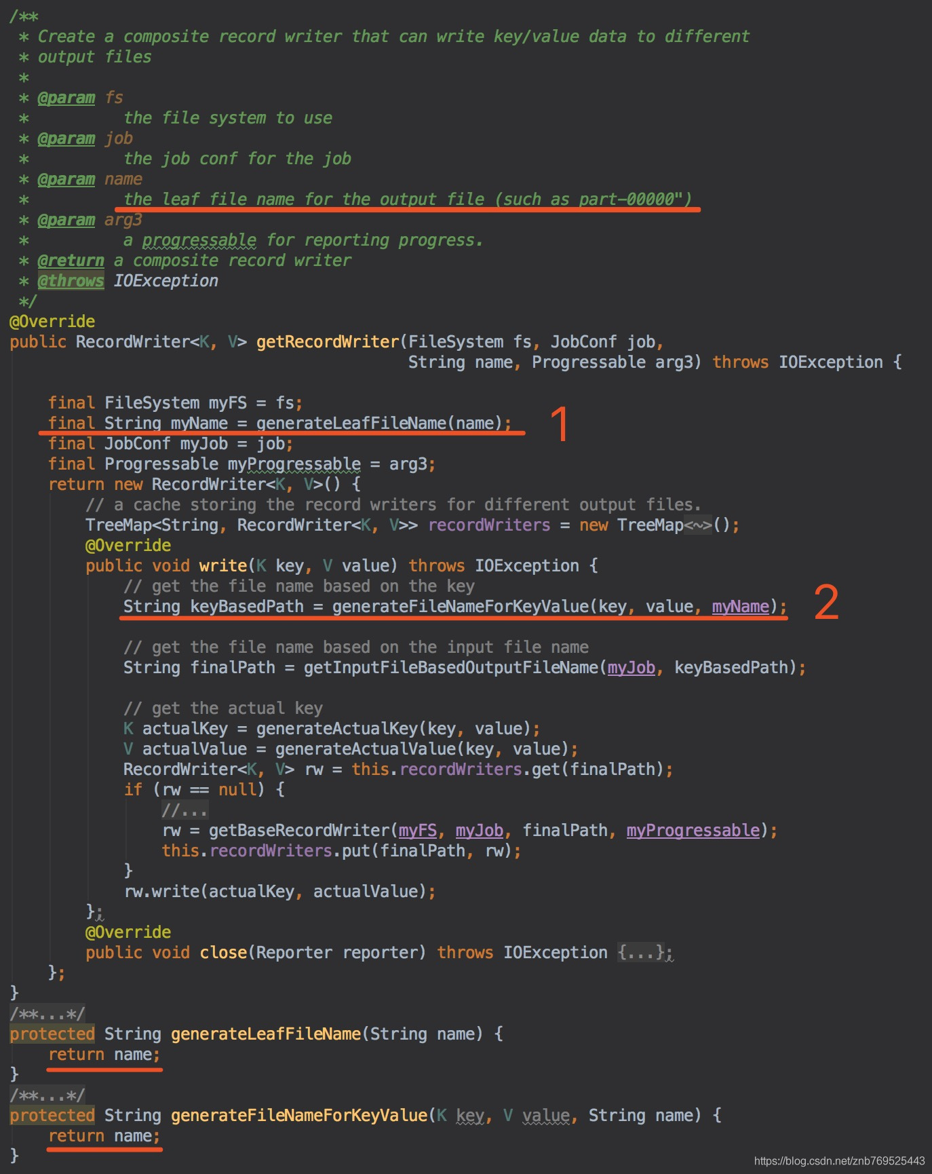Click this.recordWriters.put(finalPath, rw) statement
The image size is (932, 1174).
coord(341,851)
